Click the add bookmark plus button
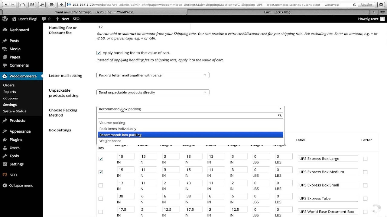Viewport: 387px width, 217px height. pos(61,5)
